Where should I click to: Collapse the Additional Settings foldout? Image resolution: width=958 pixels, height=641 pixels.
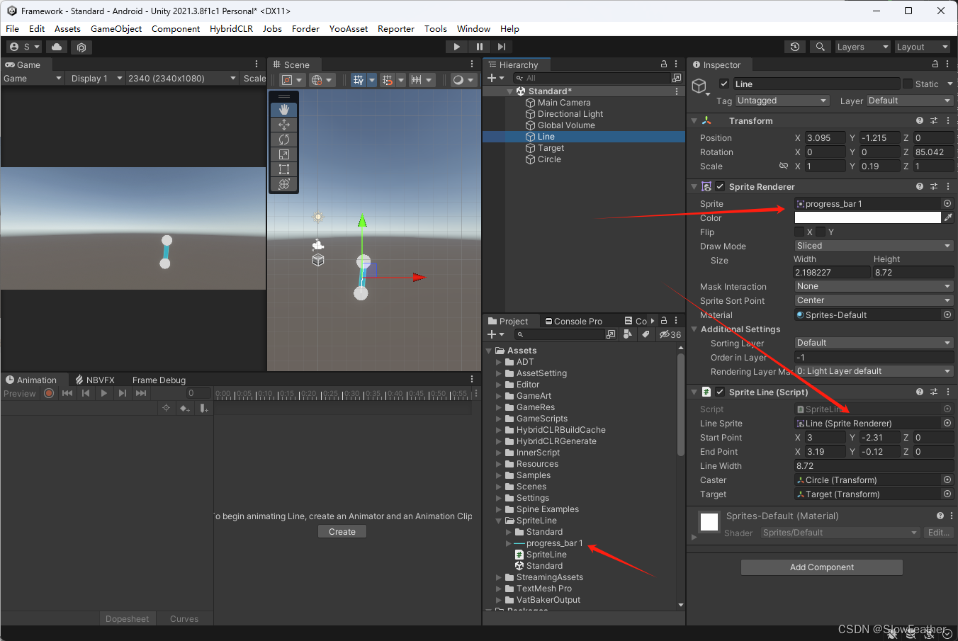pos(694,329)
